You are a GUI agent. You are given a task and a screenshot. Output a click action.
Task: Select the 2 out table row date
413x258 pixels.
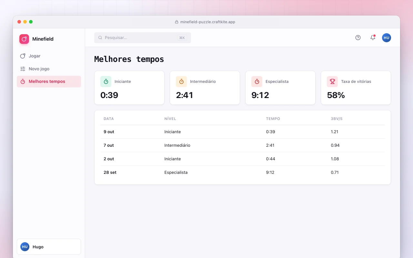109,159
